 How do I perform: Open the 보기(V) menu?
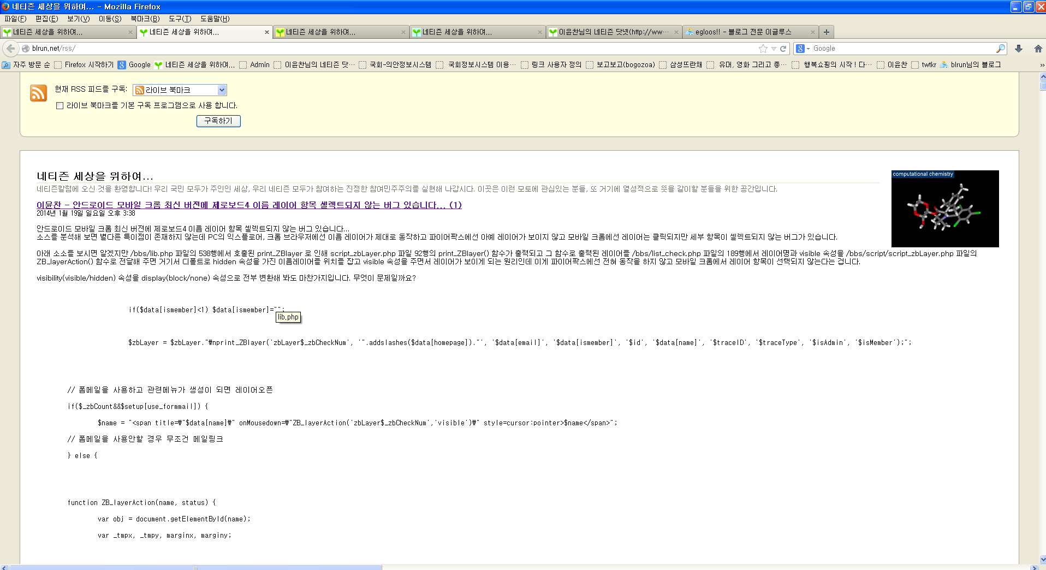[79, 19]
